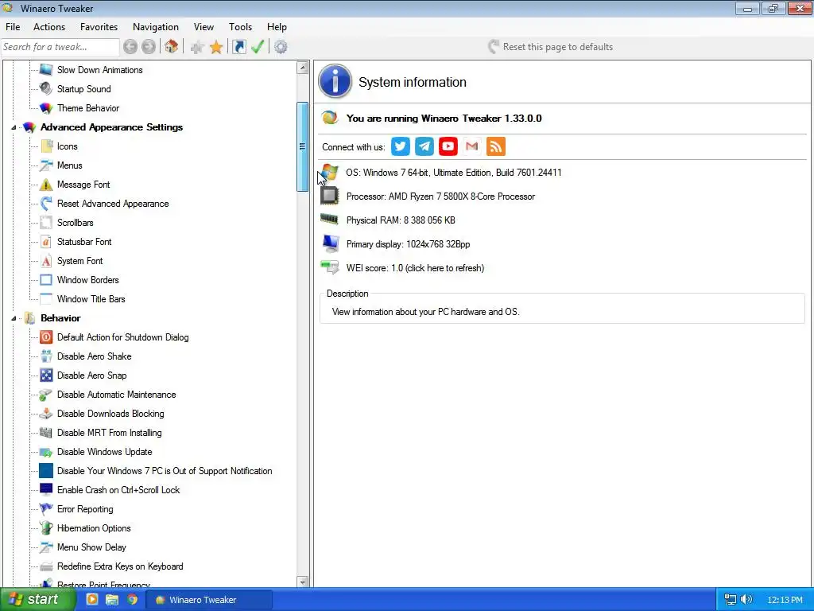
Task: Select Menu Show Delay item
Action: coord(91,547)
